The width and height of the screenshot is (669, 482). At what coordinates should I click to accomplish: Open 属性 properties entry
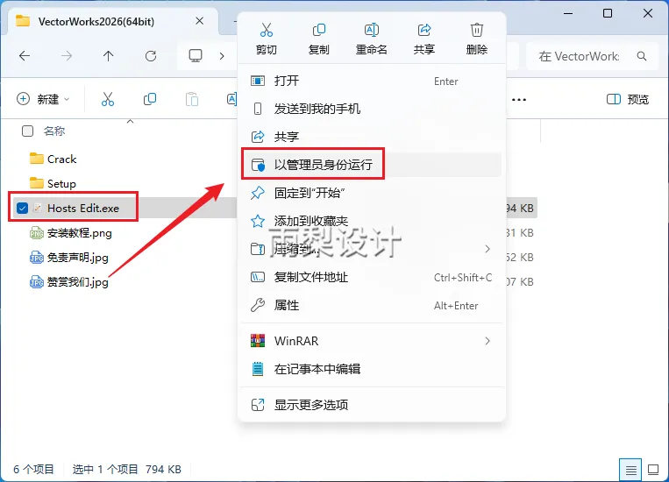point(371,305)
